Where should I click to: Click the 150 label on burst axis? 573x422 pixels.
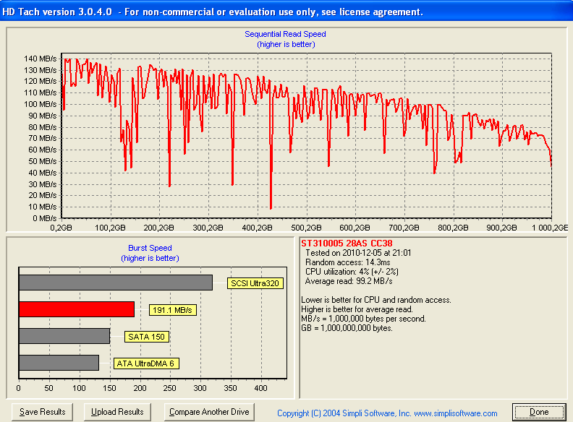point(109,388)
